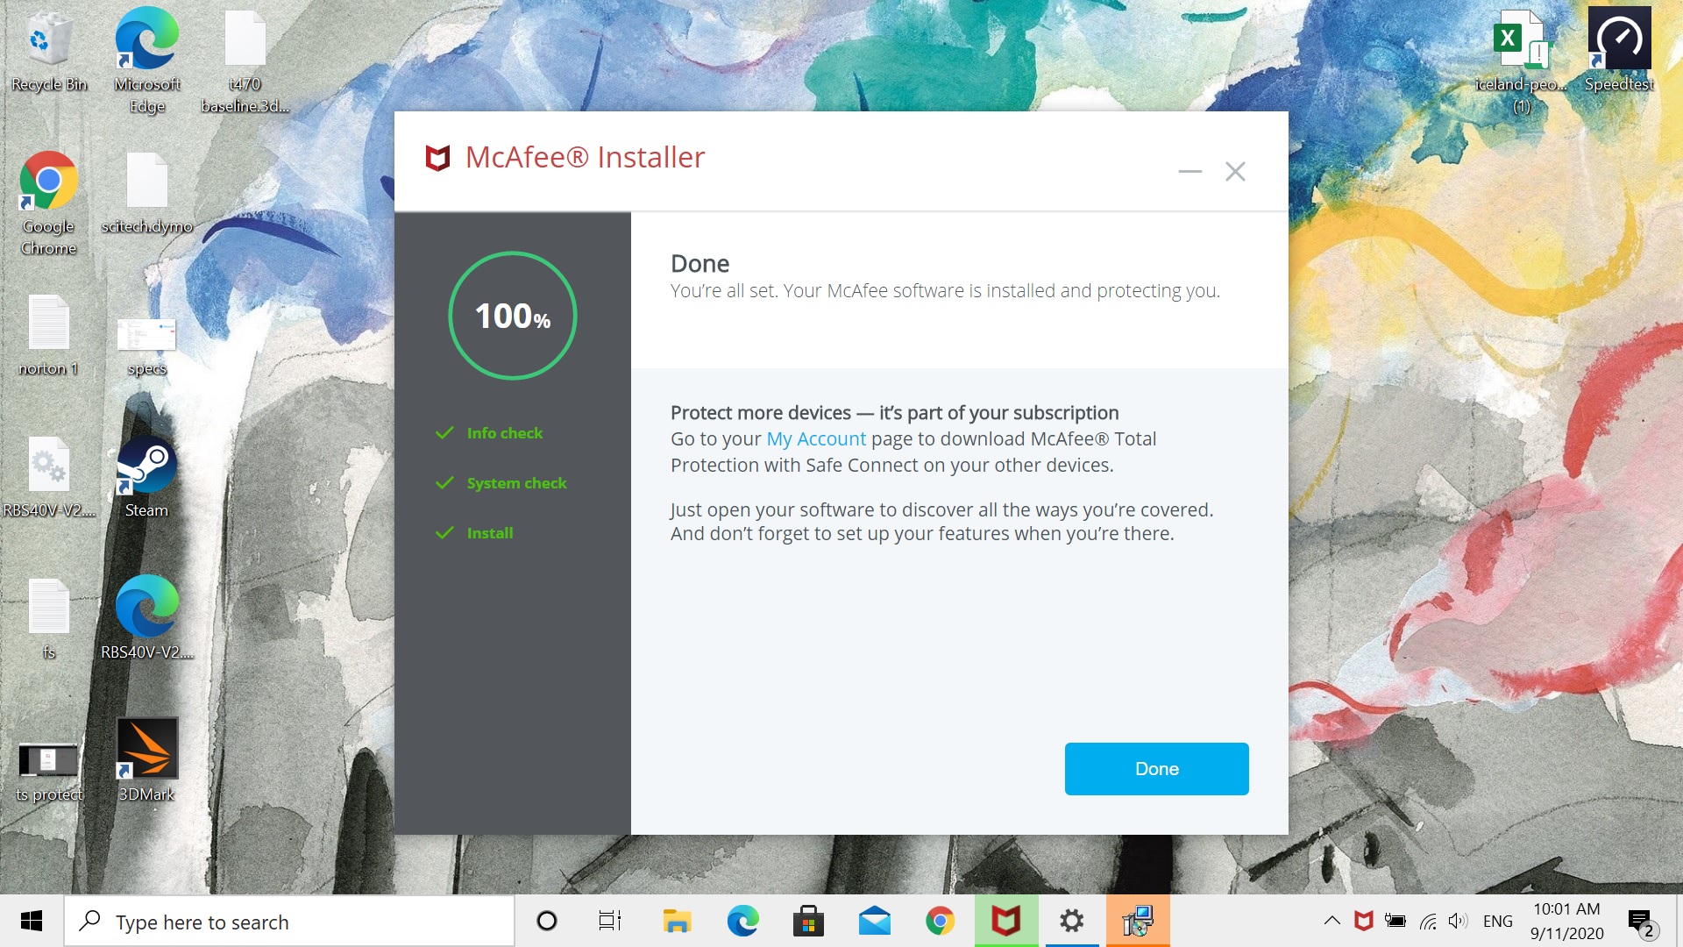This screenshot has height=947, width=1683.
Task: Click the Install completed step
Action: click(489, 533)
